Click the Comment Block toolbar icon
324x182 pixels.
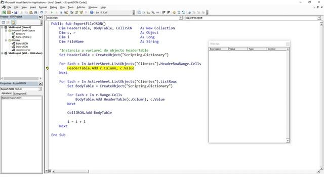(179, 12)
